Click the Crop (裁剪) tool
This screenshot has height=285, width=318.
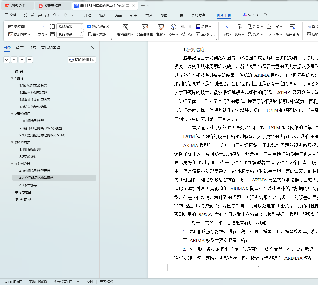coord(43,30)
